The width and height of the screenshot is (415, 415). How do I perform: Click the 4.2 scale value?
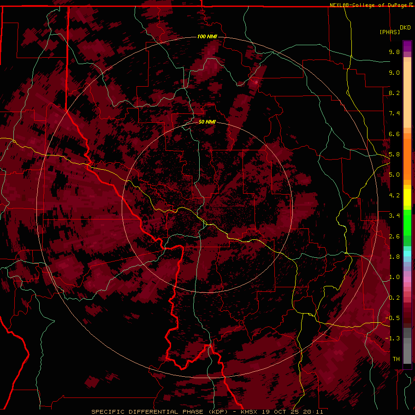(x=394, y=196)
